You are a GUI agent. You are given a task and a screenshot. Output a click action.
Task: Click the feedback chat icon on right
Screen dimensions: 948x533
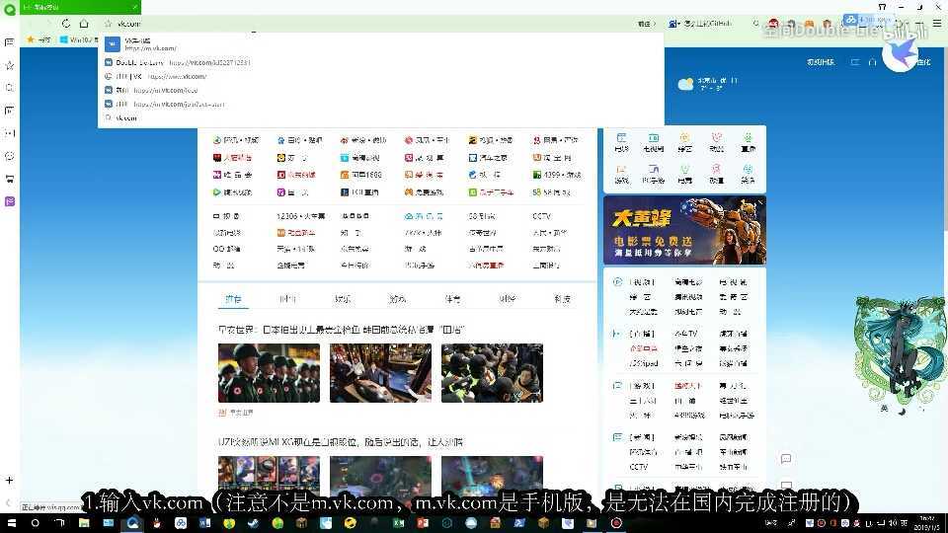786,459
